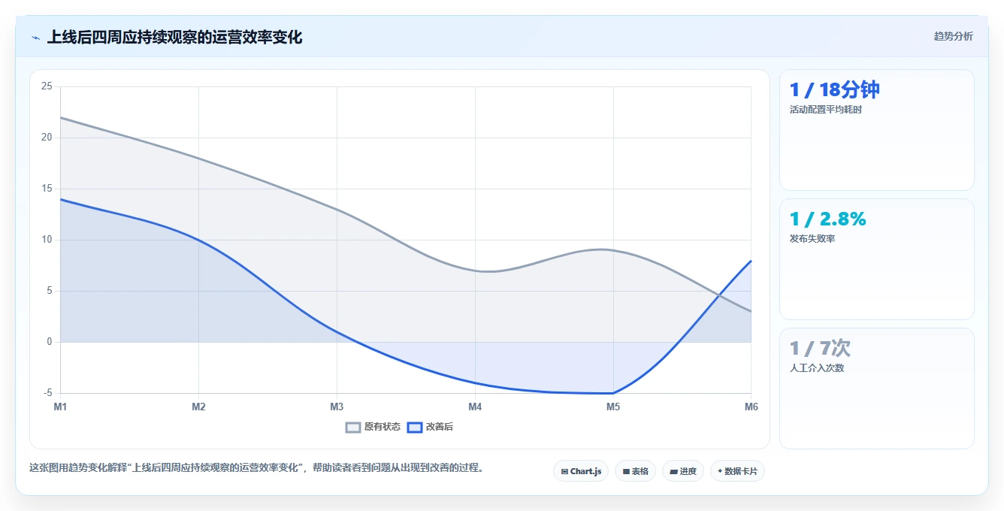Toggle the 原有状态 legend series
1004x511 pixels.
(x=373, y=427)
